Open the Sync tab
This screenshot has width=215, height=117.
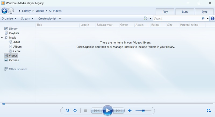tap(204, 12)
